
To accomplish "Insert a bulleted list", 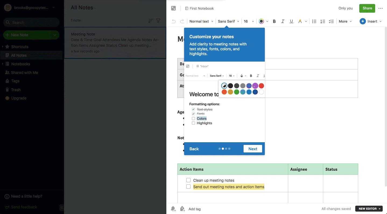I will pos(314,22).
